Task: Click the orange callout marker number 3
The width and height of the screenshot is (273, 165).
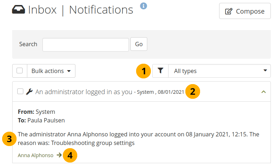Action: click(9, 139)
